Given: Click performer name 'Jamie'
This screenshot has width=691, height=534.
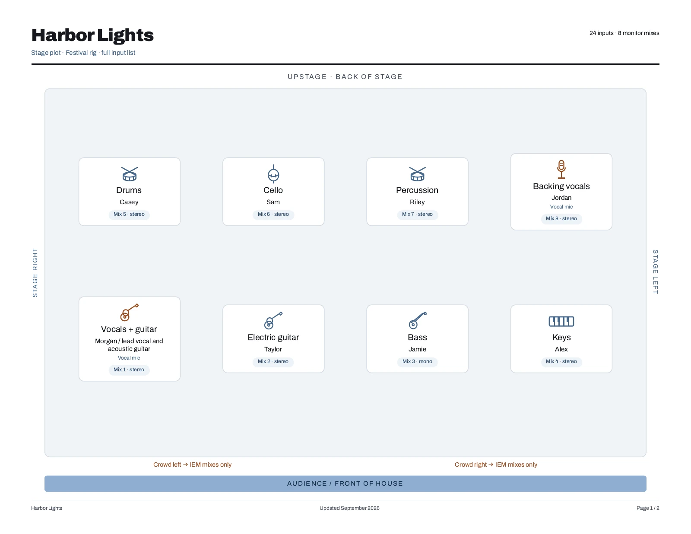Looking at the screenshot, I should 418,349.
